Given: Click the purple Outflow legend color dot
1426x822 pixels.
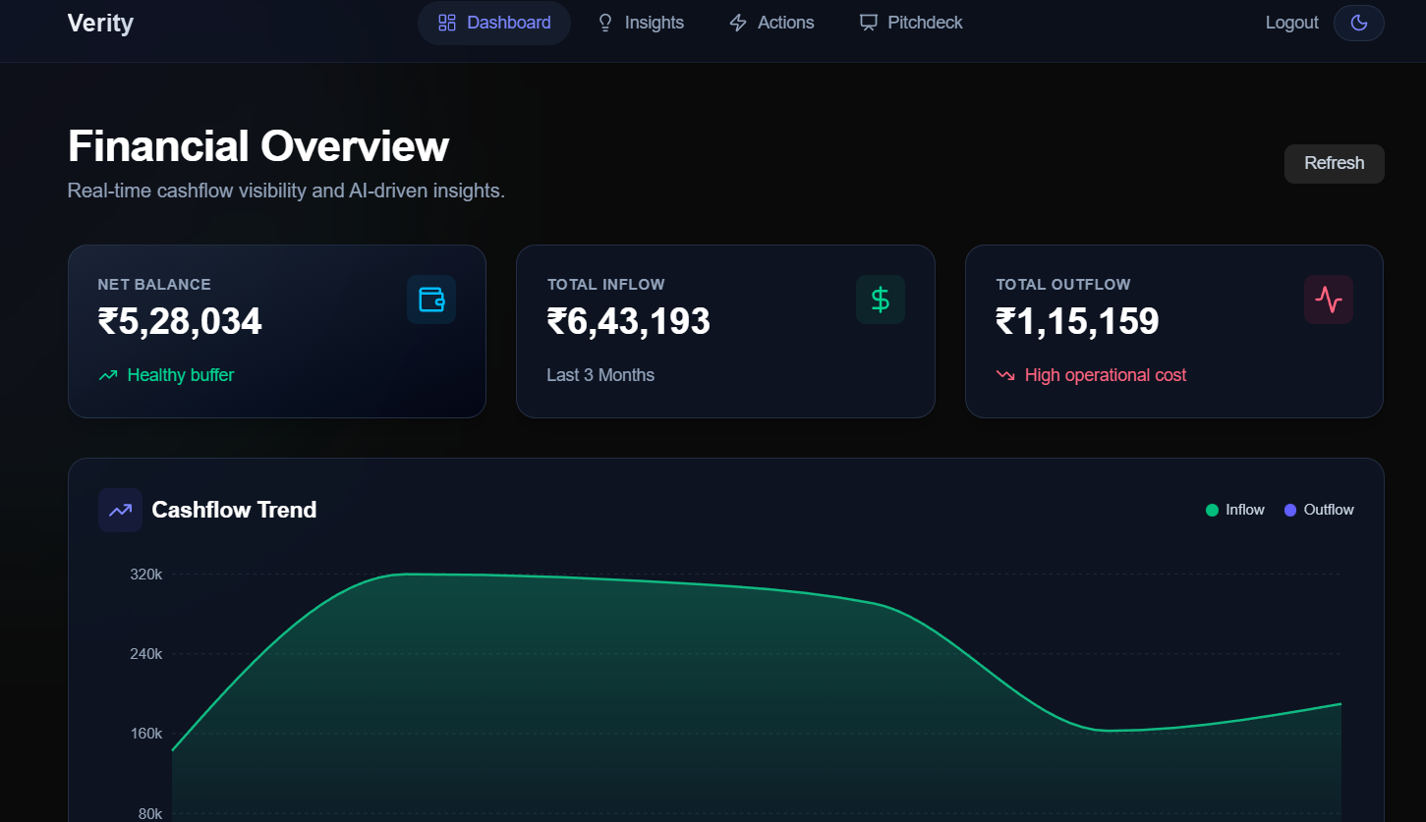Looking at the screenshot, I should click(1290, 510).
